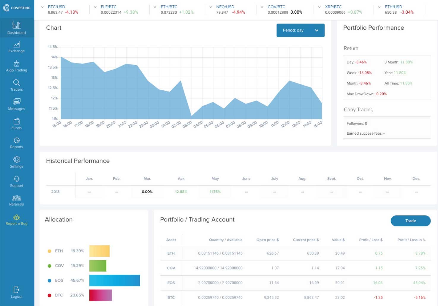Screen dimensions: 438x306
Task: Expand the NEO/USD ticker chevron
Action: point(211,7)
